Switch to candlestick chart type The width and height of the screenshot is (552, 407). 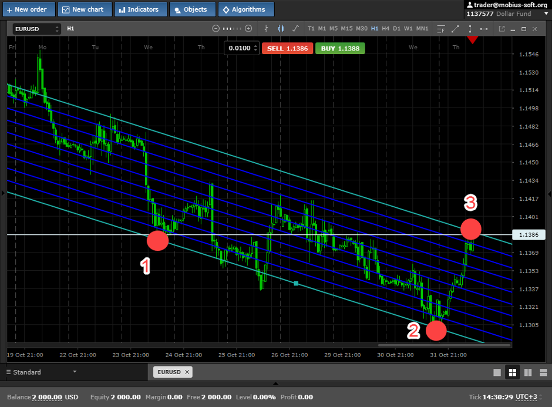coord(281,29)
